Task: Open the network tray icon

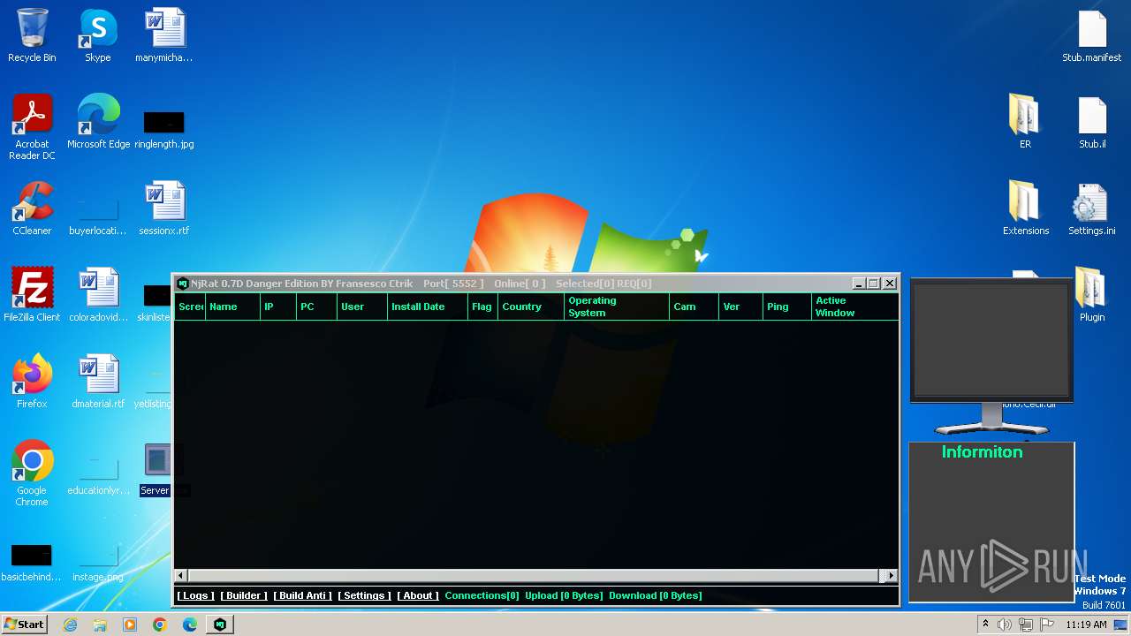Action: (x=1026, y=625)
